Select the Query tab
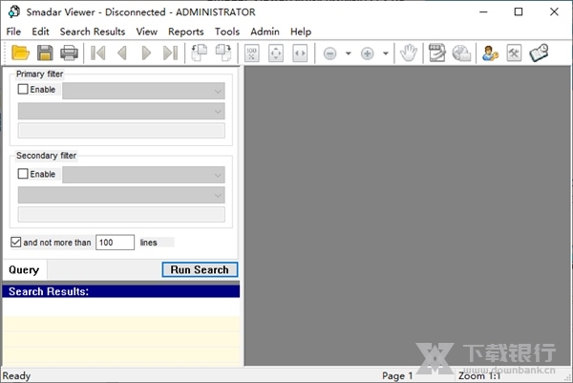Screen dimensions: 573x383 [x=24, y=270]
